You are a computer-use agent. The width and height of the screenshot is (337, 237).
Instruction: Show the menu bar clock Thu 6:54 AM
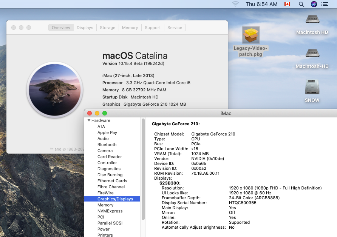(x=261, y=4)
